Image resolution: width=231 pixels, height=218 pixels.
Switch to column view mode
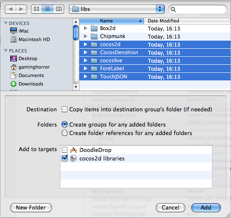[x=59, y=9]
